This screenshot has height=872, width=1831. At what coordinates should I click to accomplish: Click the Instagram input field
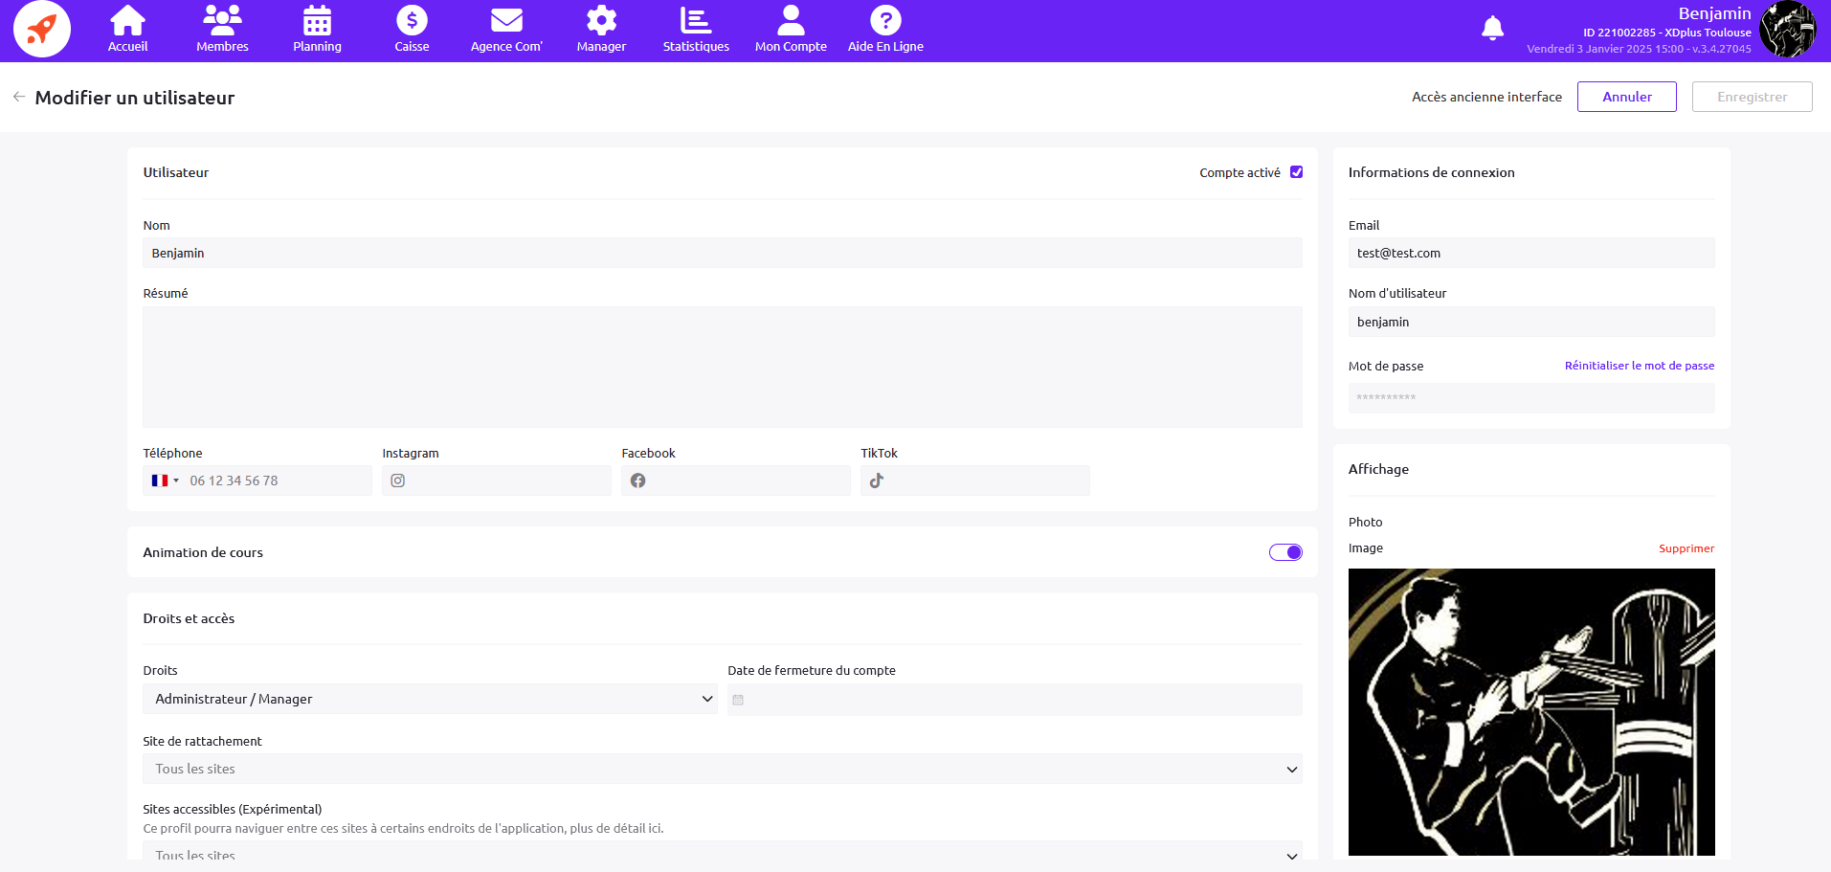pyautogui.click(x=507, y=481)
